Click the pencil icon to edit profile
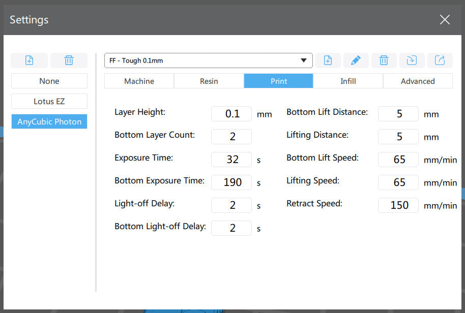The image size is (465, 313). click(x=356, y=60)
